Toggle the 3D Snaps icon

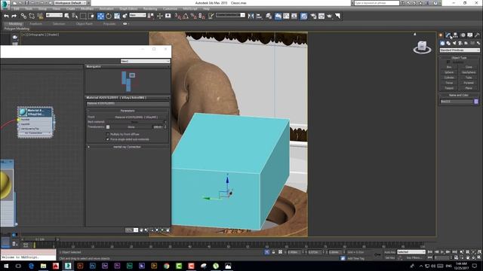(178, 16)
